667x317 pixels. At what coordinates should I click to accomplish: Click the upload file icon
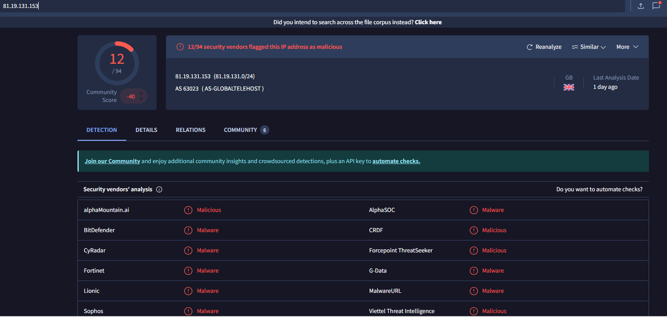pyautogui.click(x=641, y=6)
